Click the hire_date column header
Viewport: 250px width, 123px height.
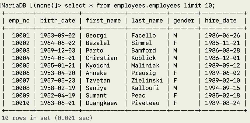click(x=221, y=20)
